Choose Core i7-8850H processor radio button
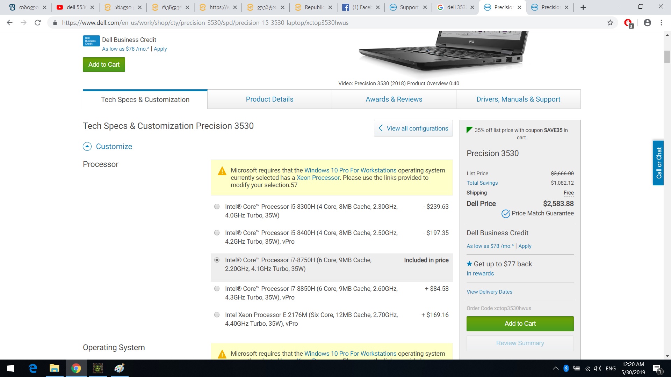Screen dimensions: 671x377 point(217,289)
